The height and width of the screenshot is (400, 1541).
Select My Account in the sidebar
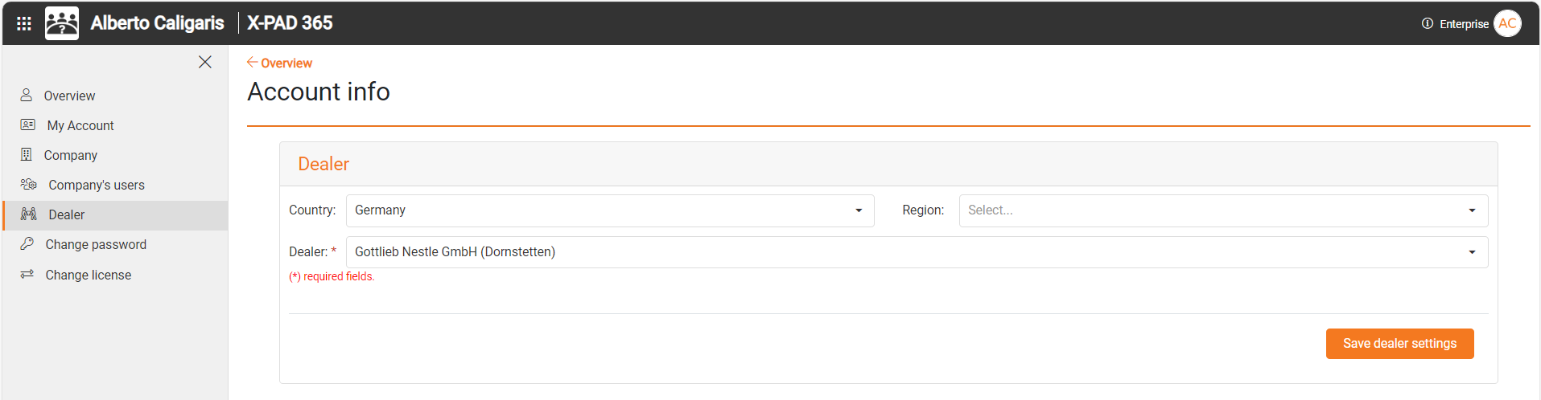click(80, 125)
